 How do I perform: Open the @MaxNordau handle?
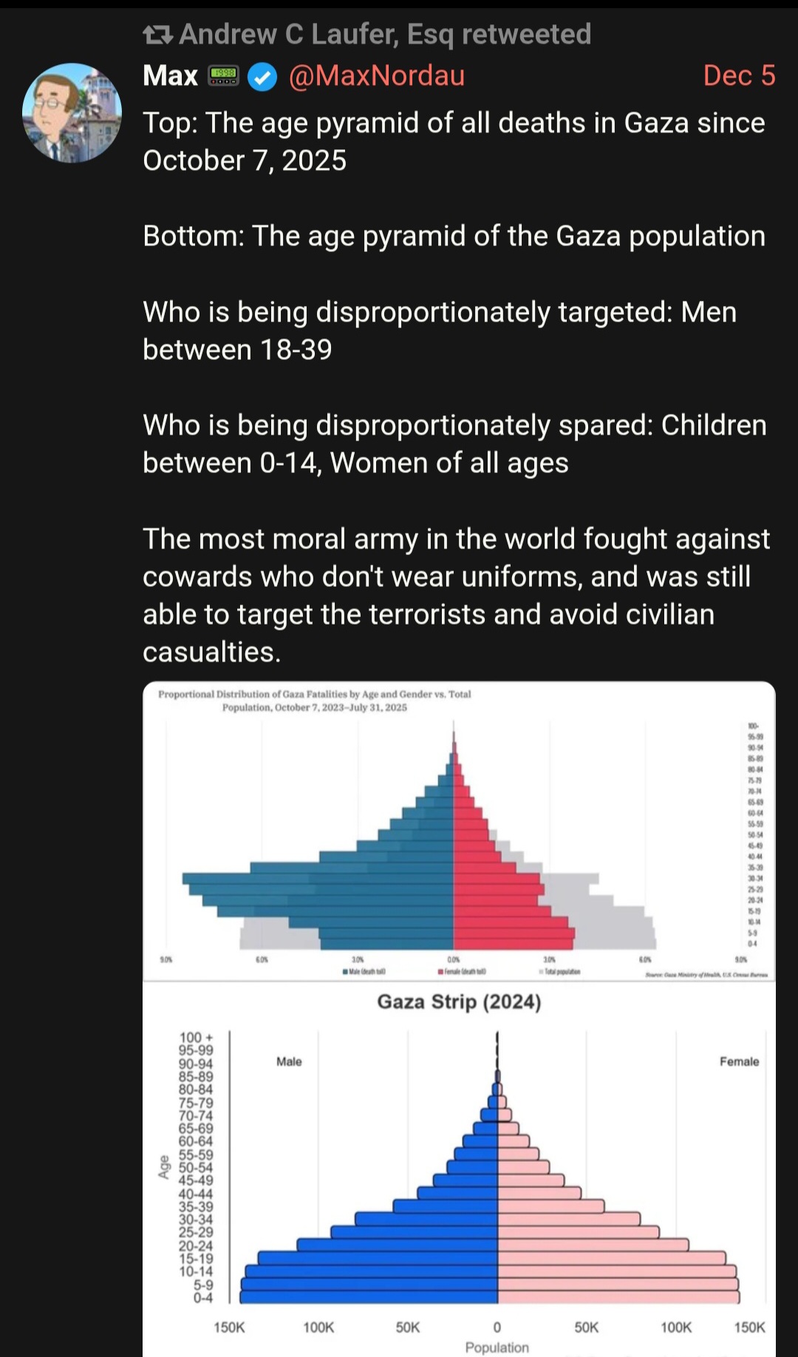point(376,75)
